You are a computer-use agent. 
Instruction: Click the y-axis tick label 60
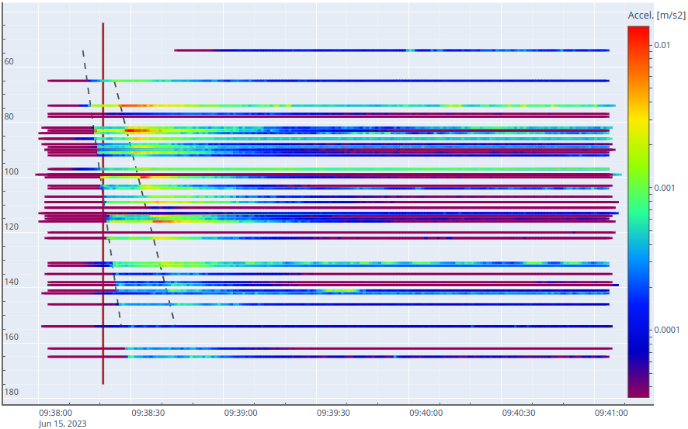9,62
